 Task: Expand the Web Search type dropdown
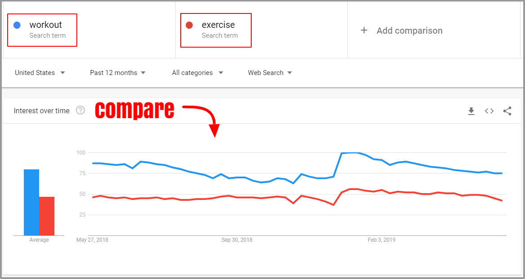tap(270, 73)
